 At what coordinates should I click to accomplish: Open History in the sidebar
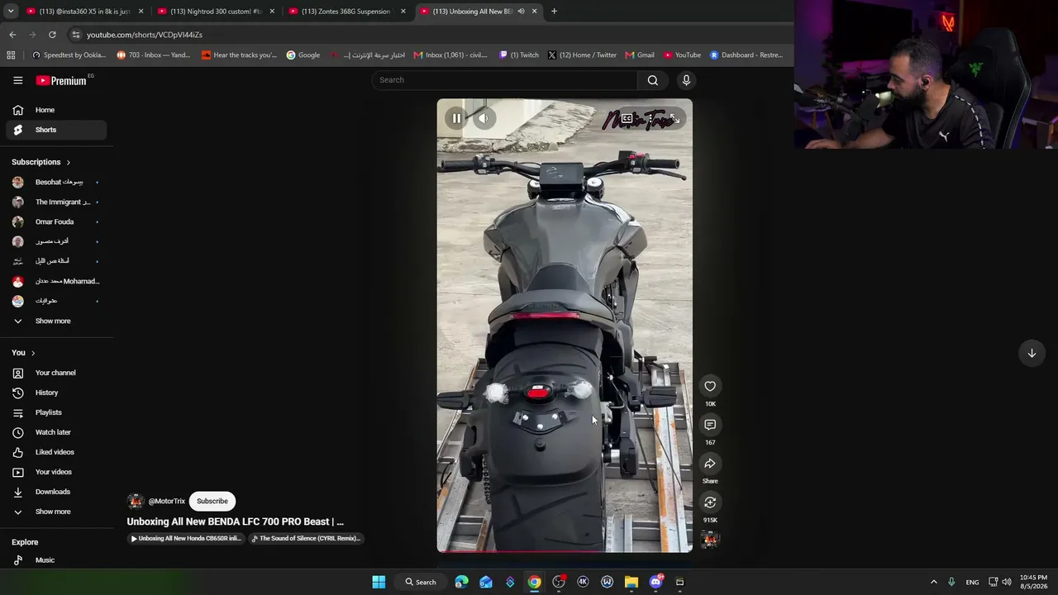[x=56, y=393]
